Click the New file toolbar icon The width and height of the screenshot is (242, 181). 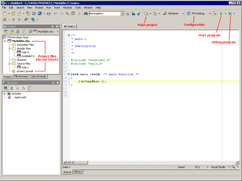5,14
